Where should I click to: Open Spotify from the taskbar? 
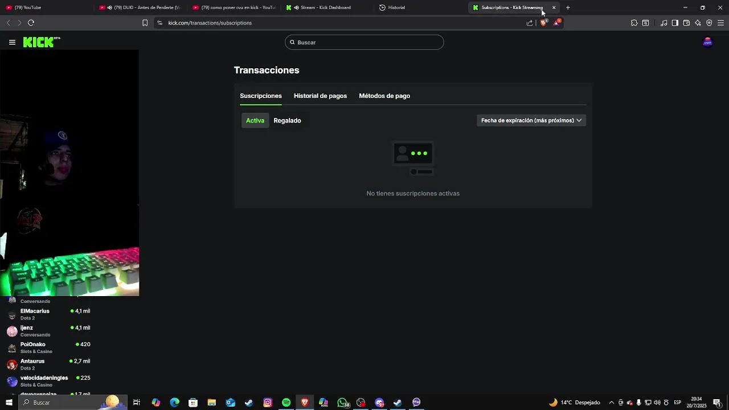coord(286,403)
